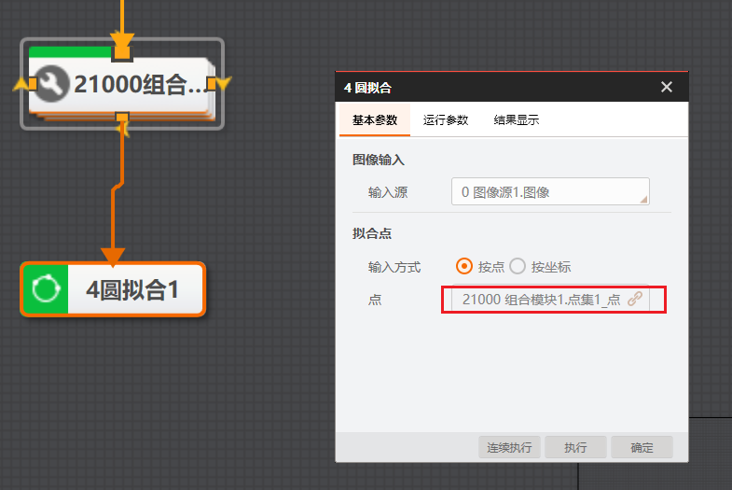
Task: Switch to the 基本参数 tab
Action: pos(375,120)
